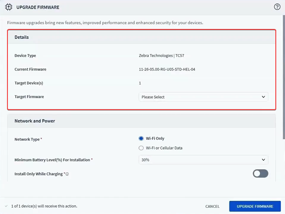Select the Wi-Fi Only radio button
Image resolution: width=285 pixels, height=214 pixels.
pyautogui.click(x=141, y=138)
